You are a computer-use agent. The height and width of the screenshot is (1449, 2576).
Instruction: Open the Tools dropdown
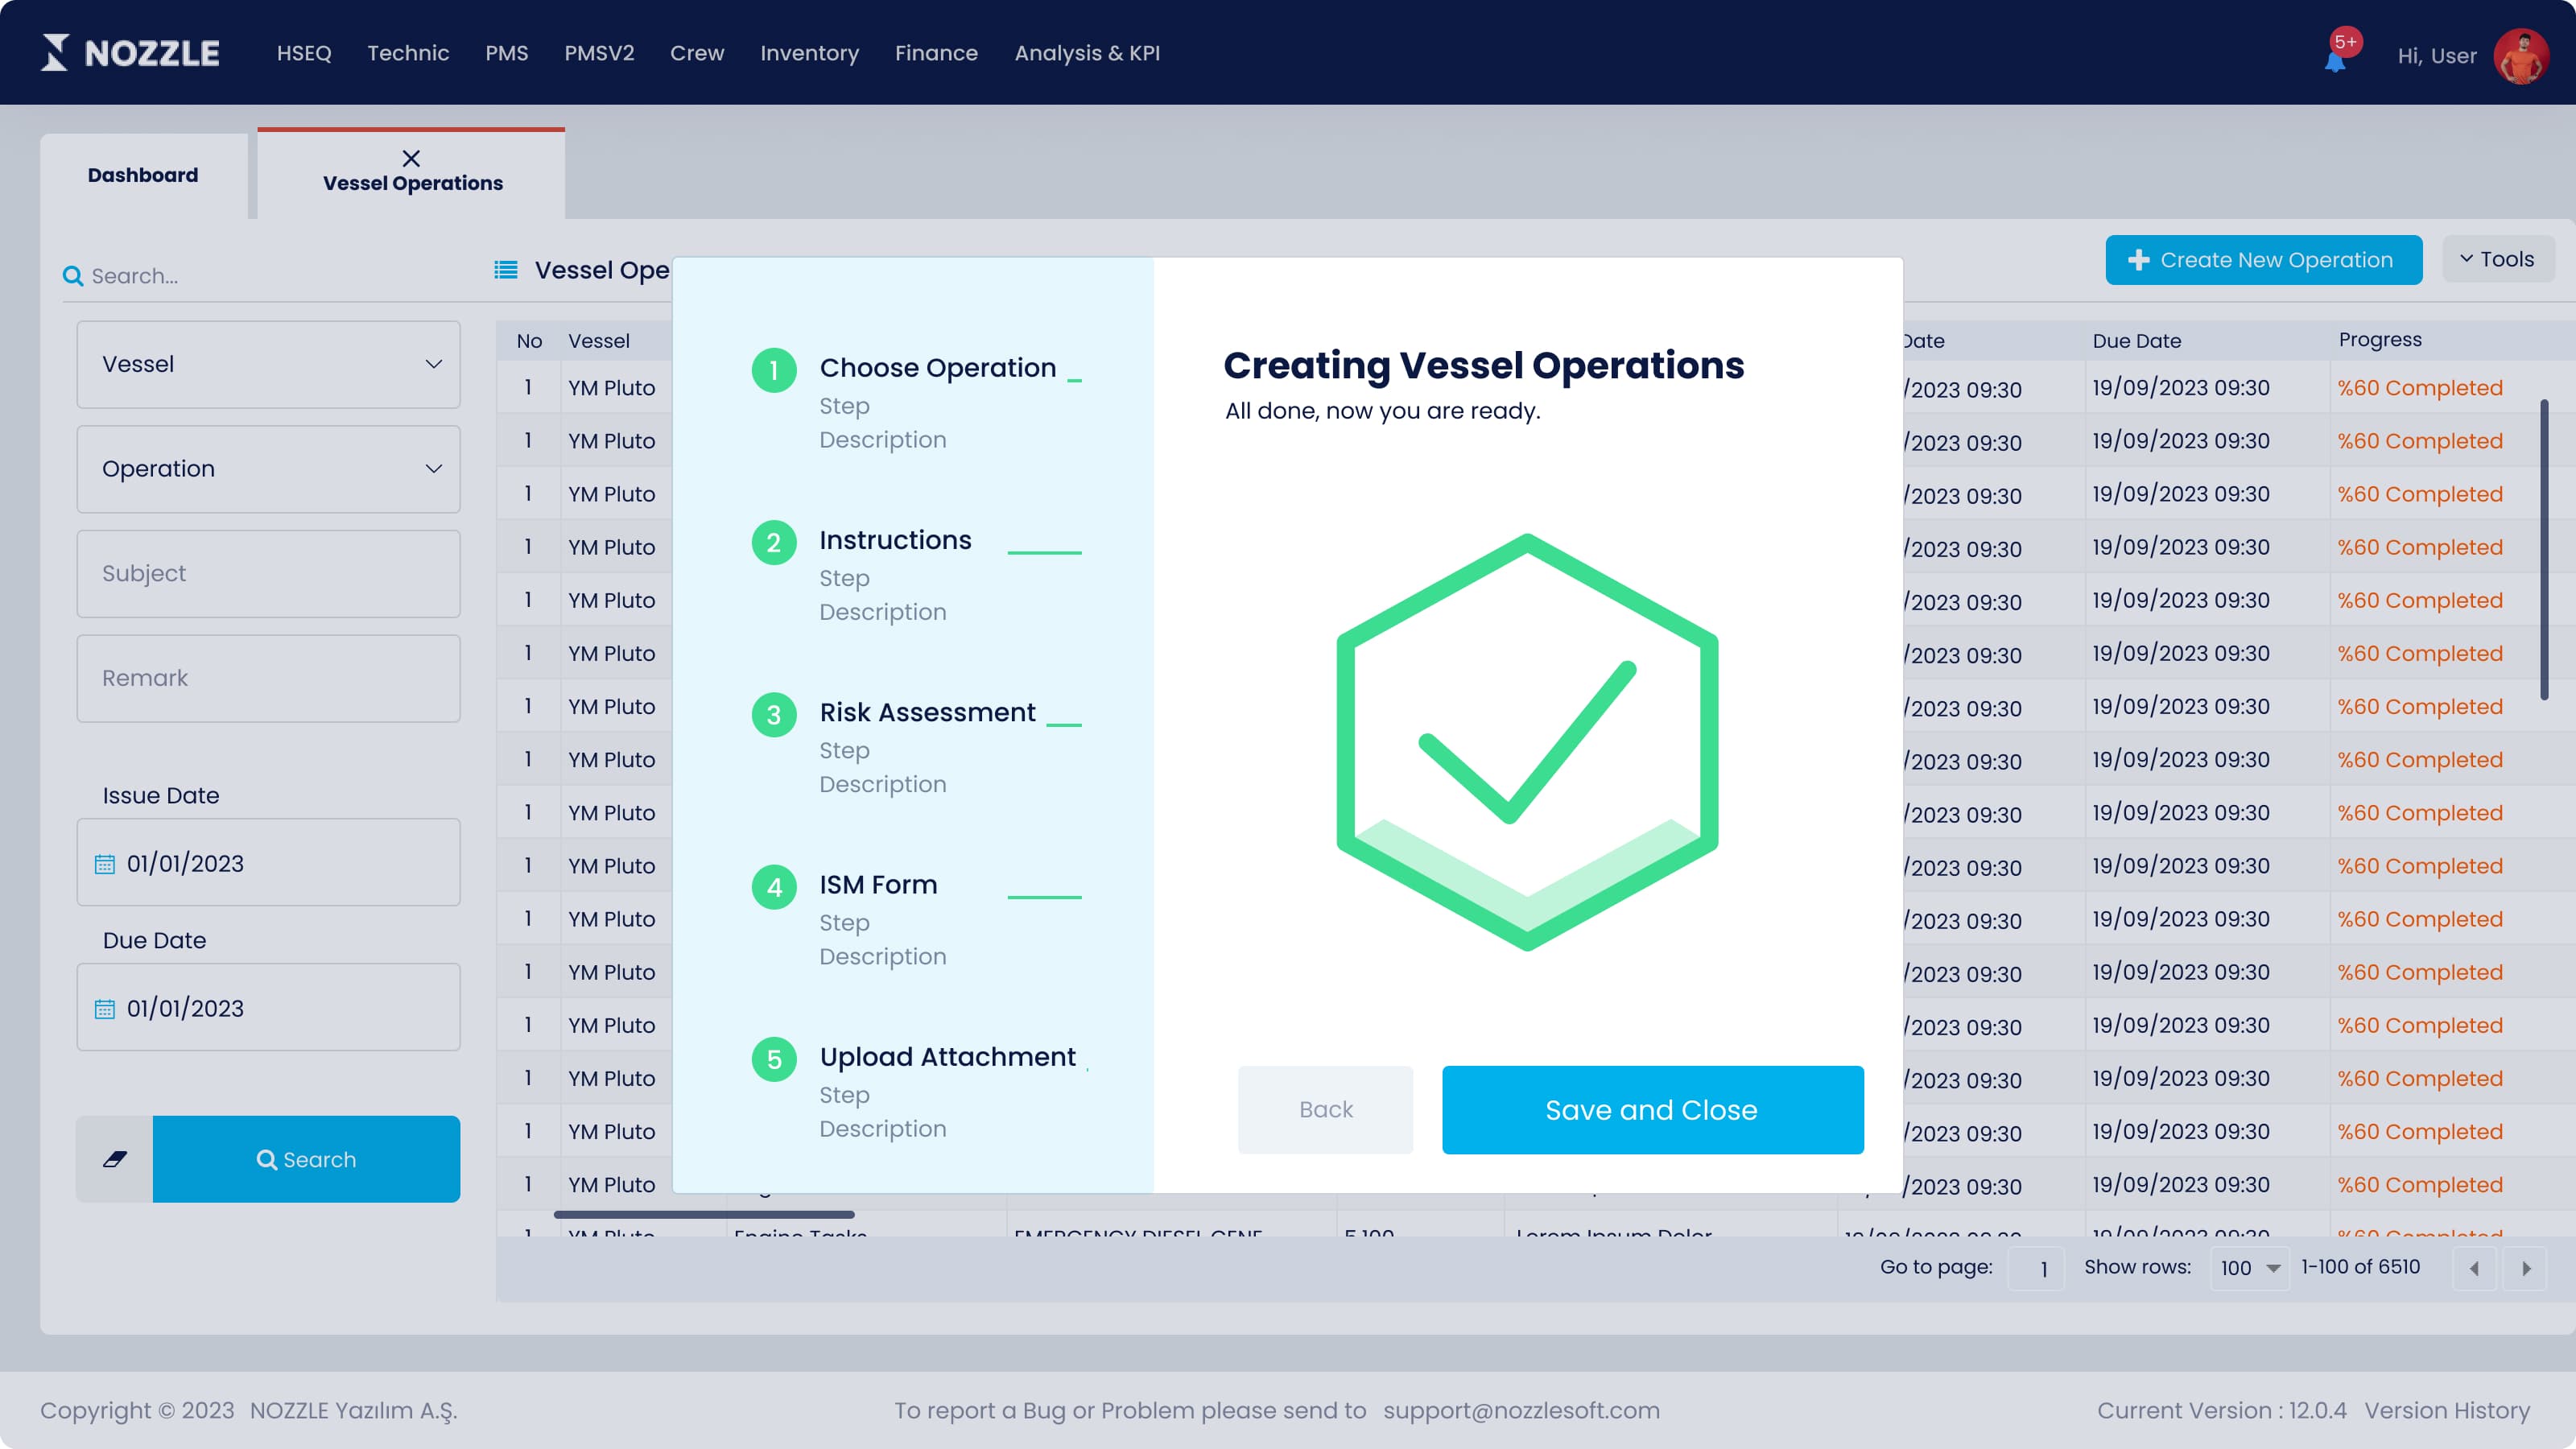coord(2498,259)
